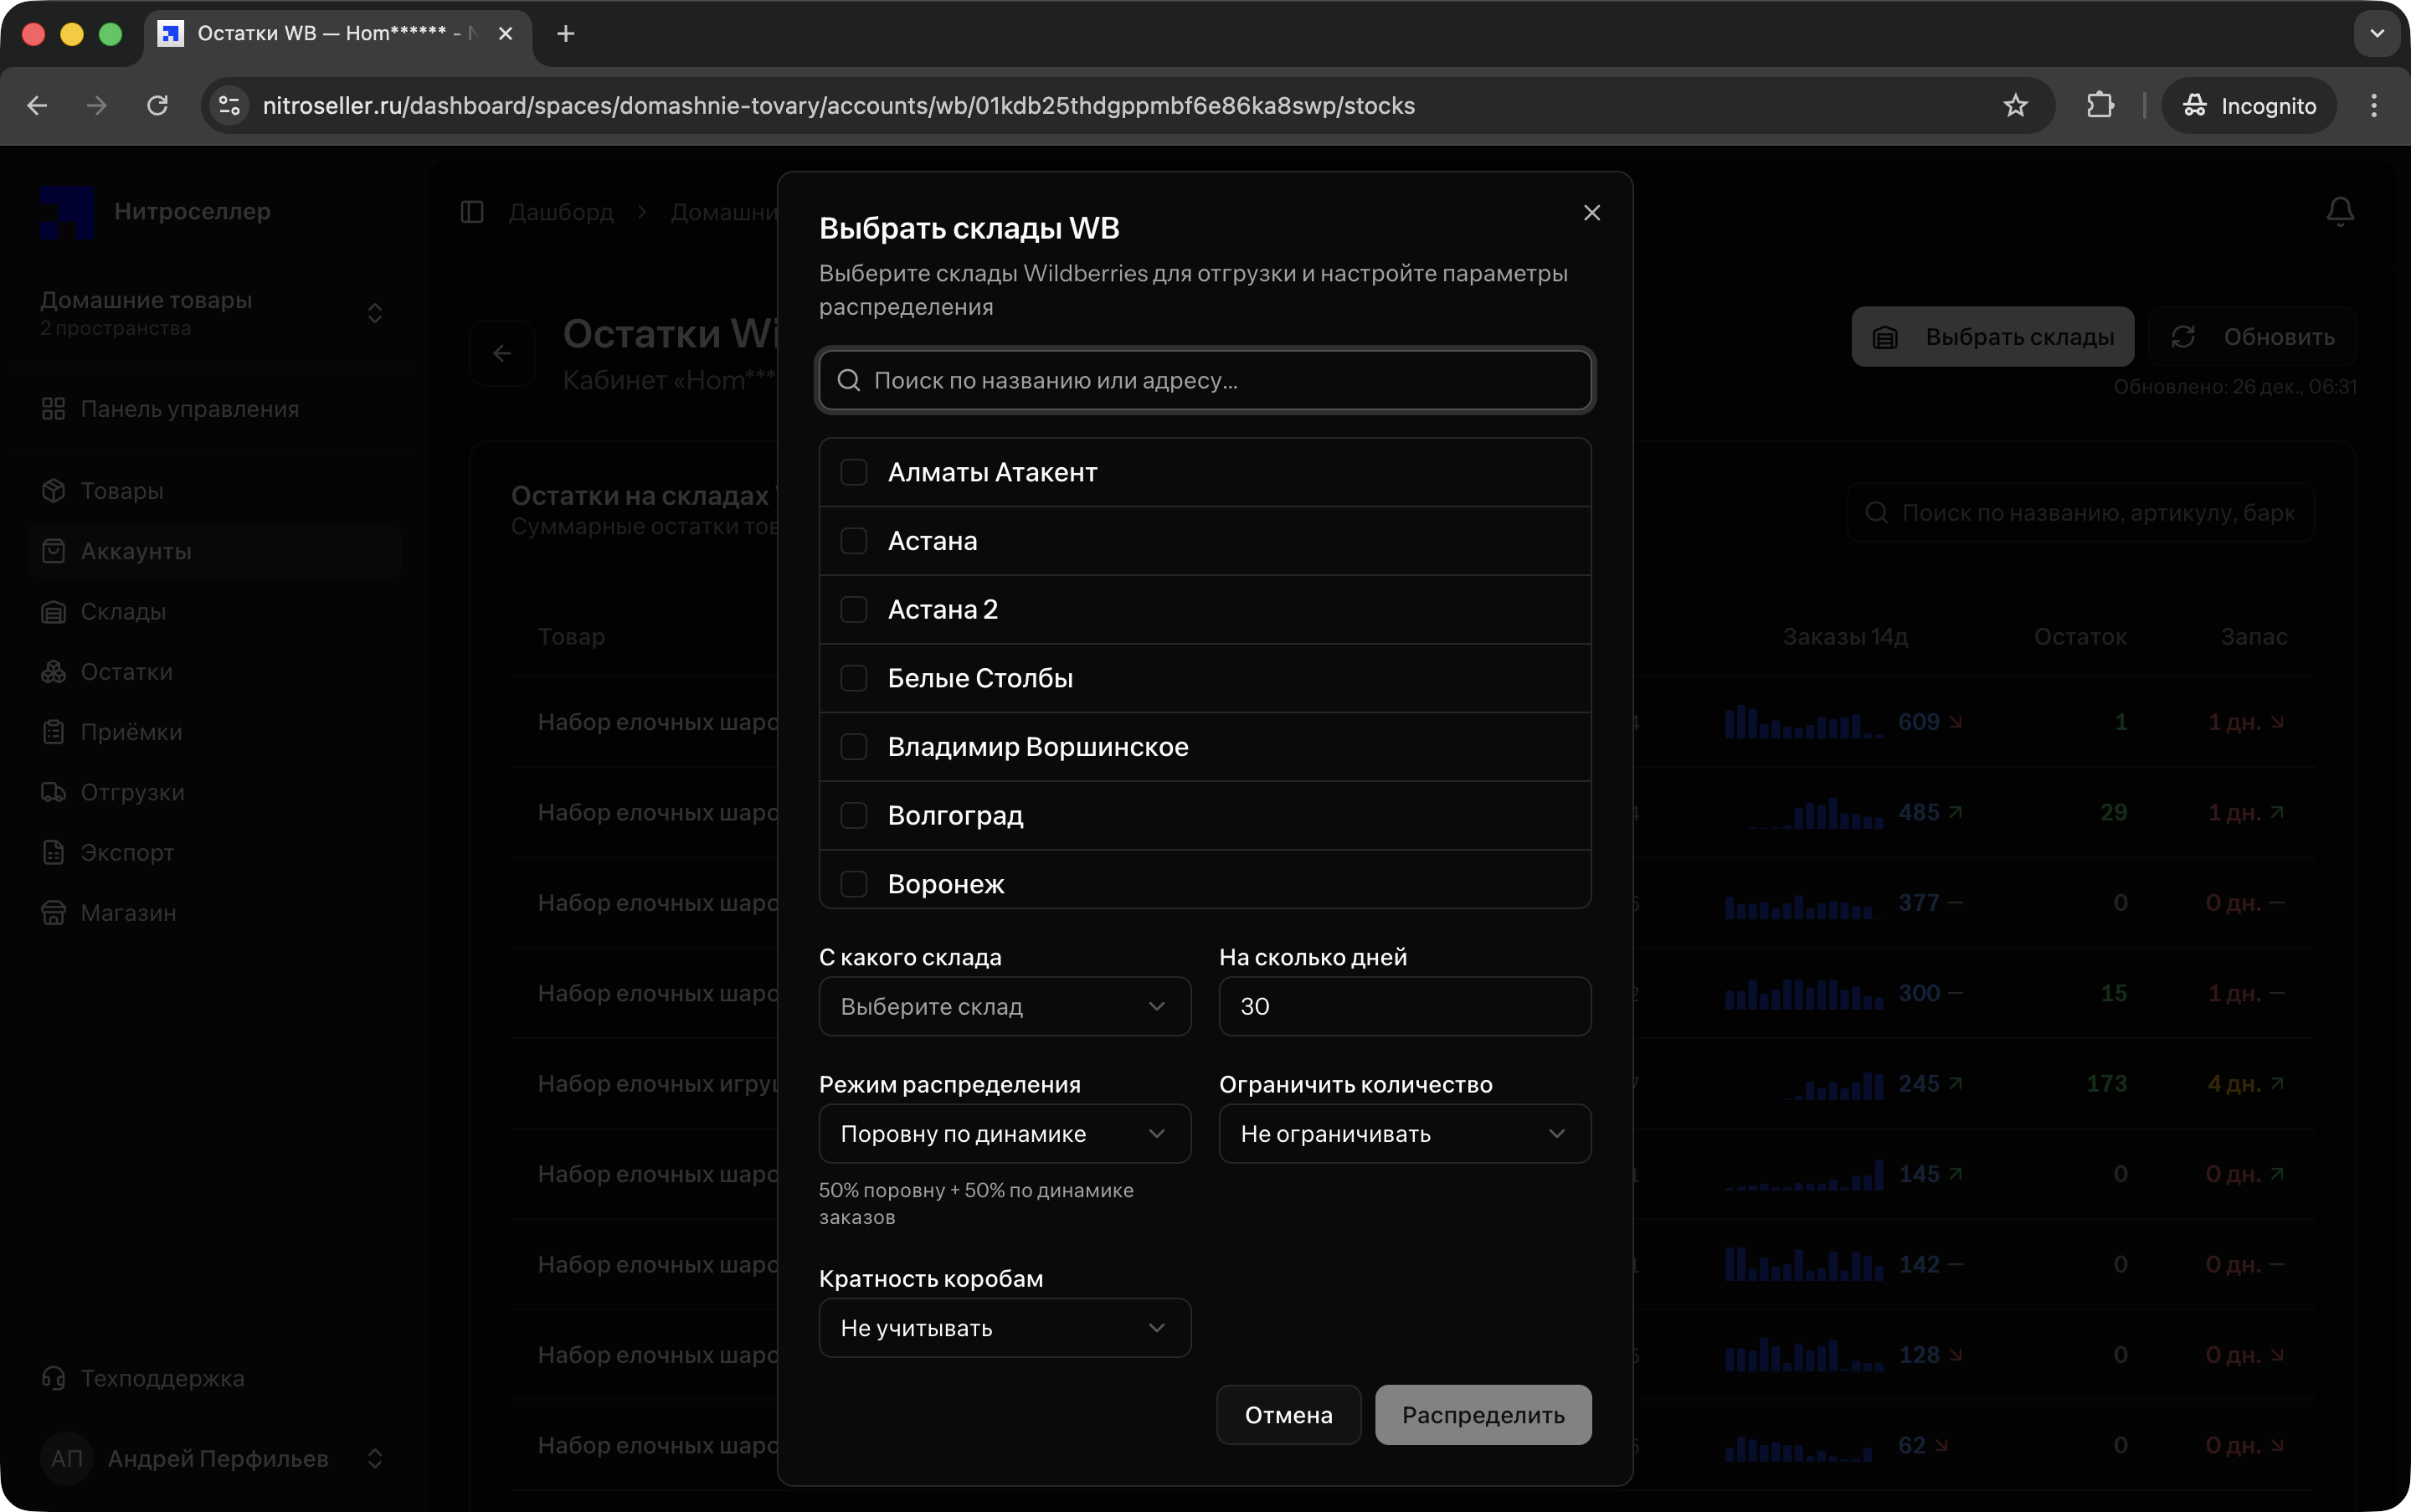2411x1512 pixels.
Task: Open Ограничить количество dropdown
Action: point(1404,1133)
